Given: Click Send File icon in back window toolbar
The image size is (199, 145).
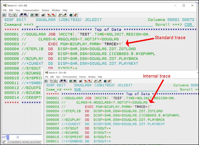Looking at the screenshot, I should (x=21, y=15).
